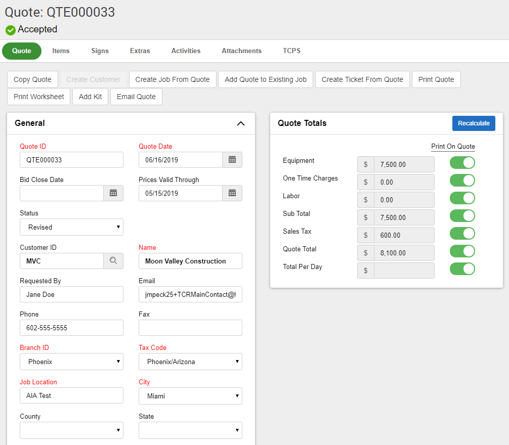This screenshot has height=445, width=509.
Task: Open the Tax Code dropdown
Action: pyautogui.click(x=190, y=362)
